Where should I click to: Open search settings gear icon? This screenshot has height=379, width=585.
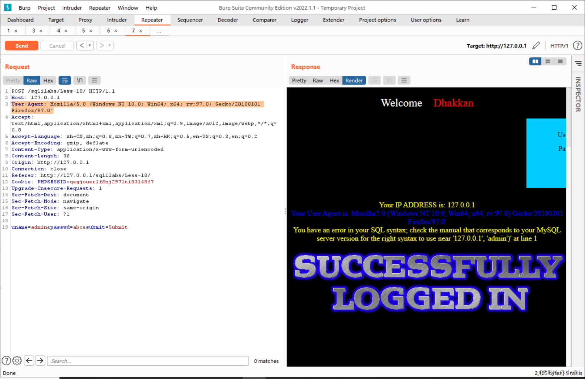point(17,360)
